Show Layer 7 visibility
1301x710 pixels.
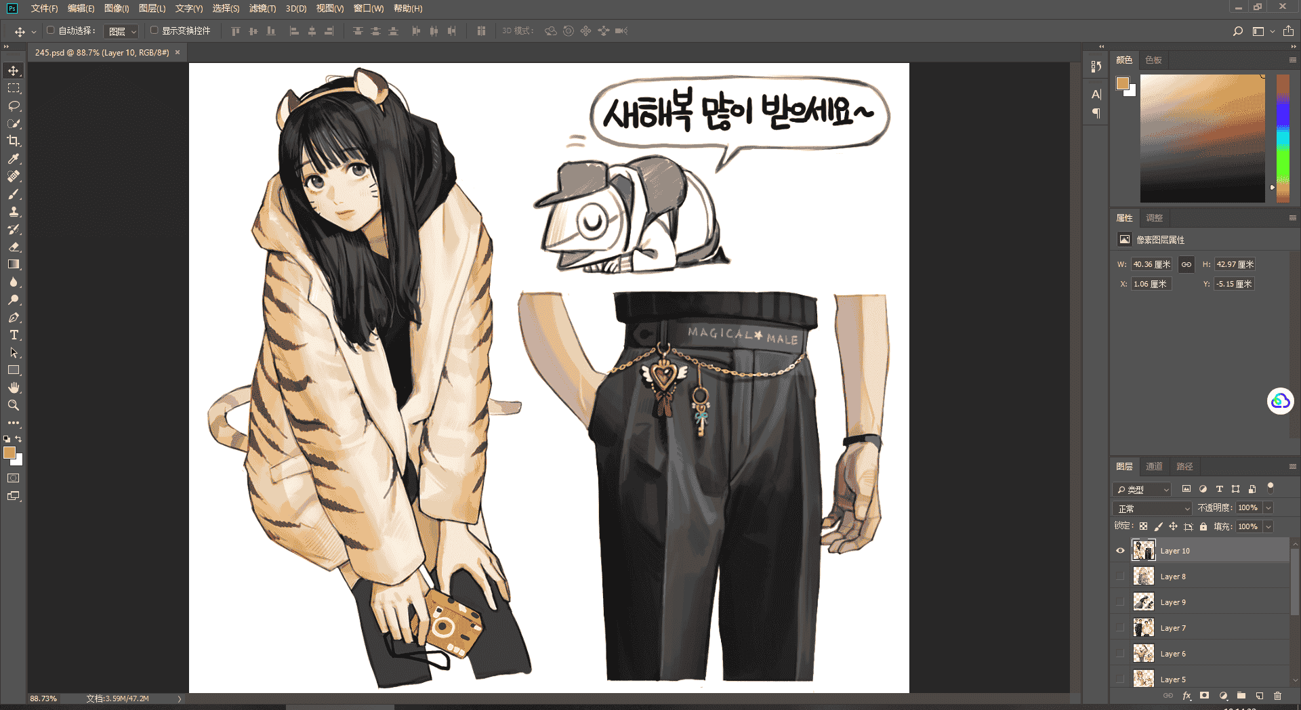click(1120, 628)
